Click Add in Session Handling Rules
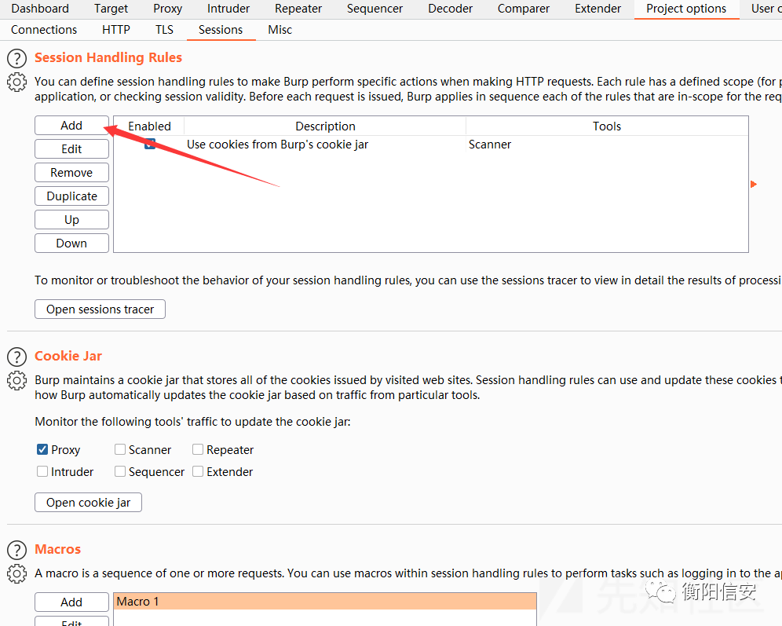The width and height of the screenshot is (782, 626). coord(71,126)
